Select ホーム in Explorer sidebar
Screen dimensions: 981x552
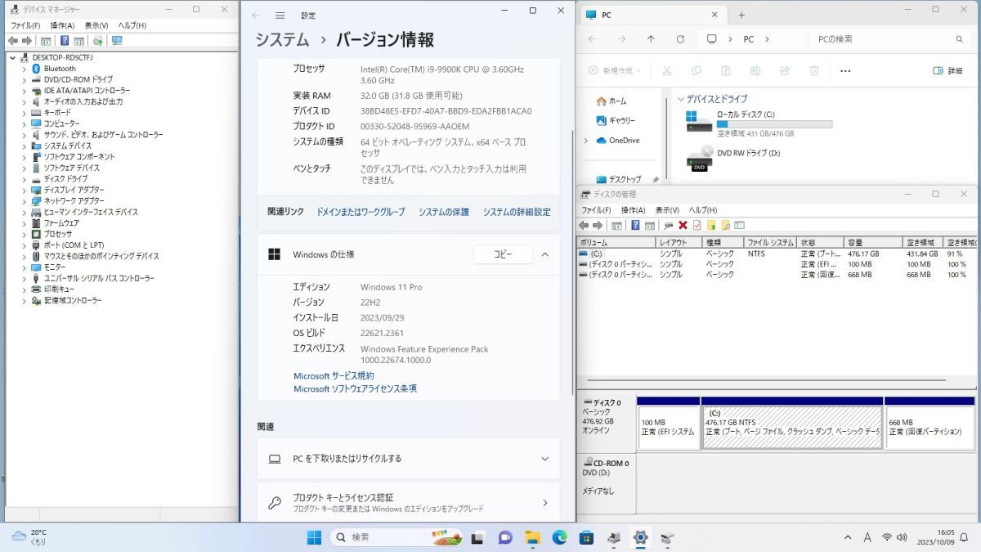(x=611, y=101)
